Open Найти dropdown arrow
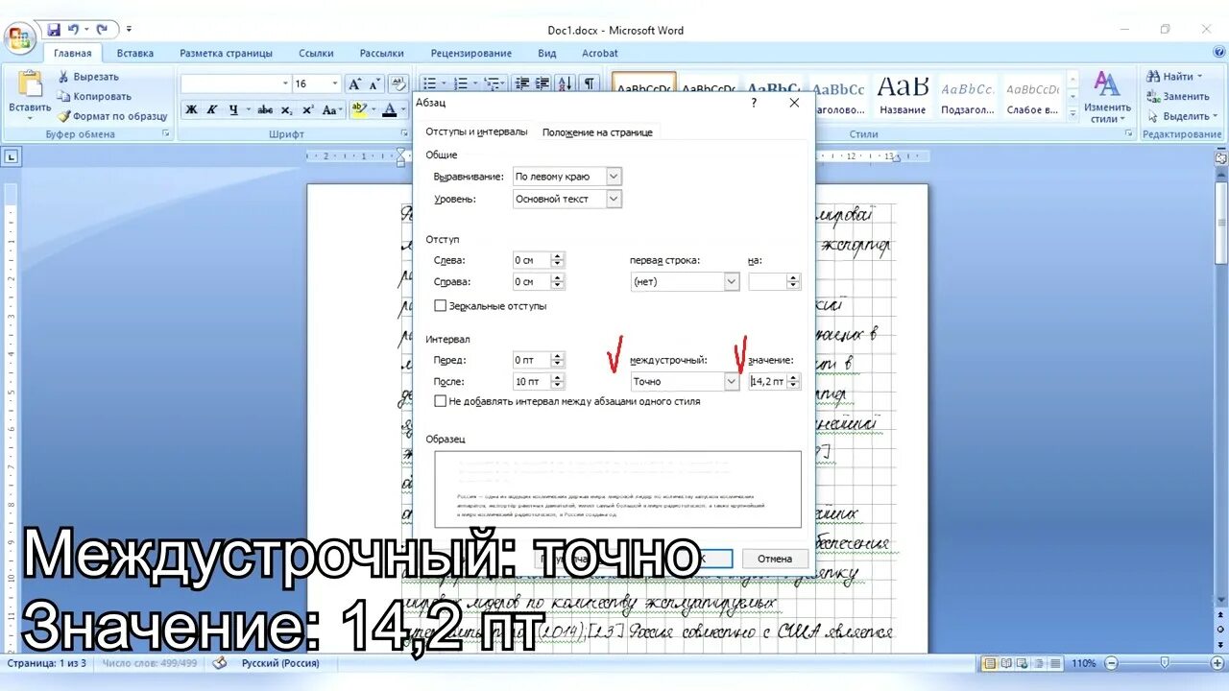Viewport: 1229px width, 691px height. click(1200, 77)
